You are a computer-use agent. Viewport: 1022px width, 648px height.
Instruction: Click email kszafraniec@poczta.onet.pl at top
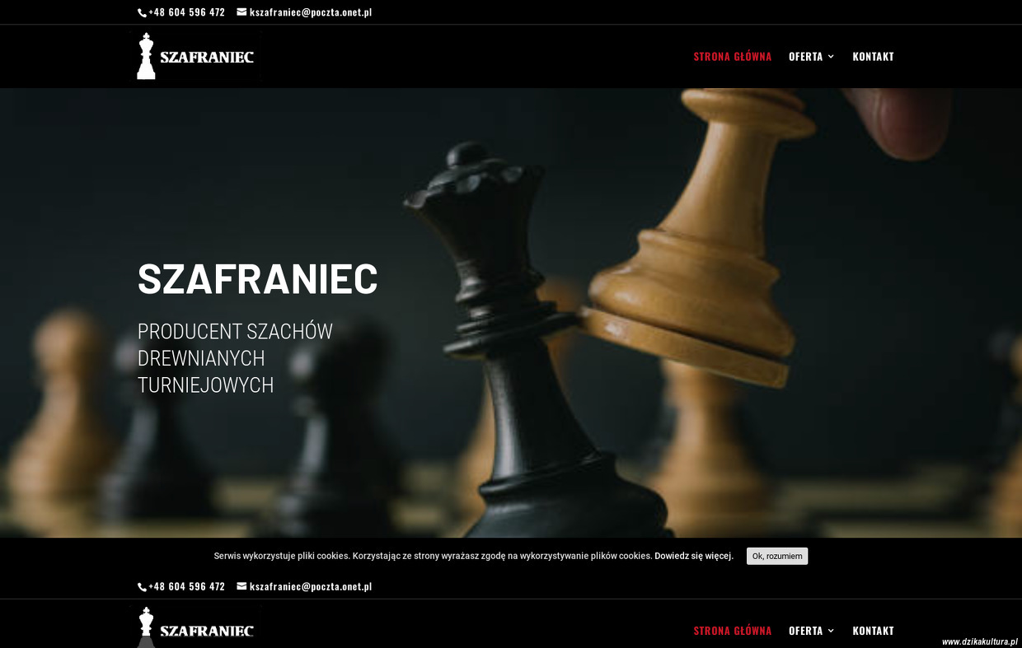311,12
